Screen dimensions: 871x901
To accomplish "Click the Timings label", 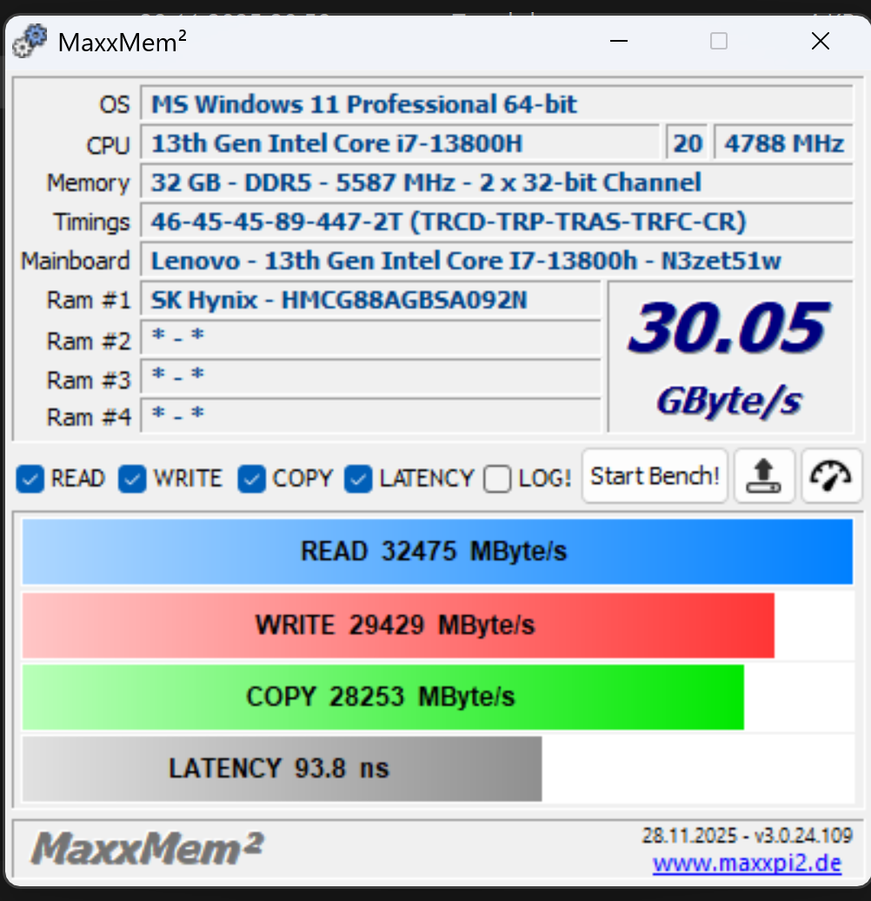I will 92,222.
